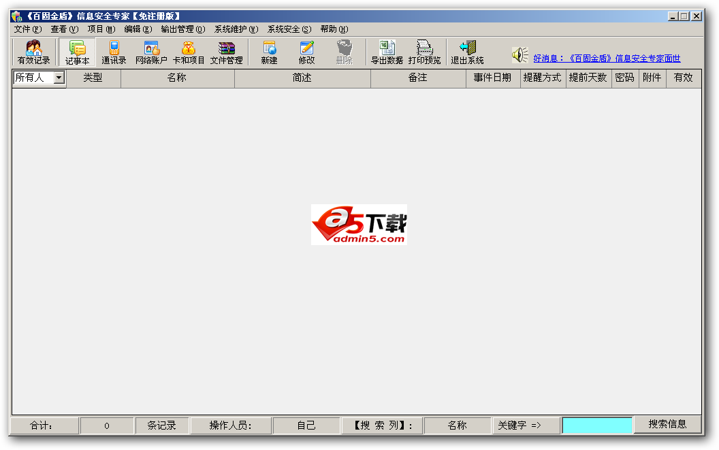Select the 记事本 notebook icon
Image resolution: width=719 pixels, height=450 pixels.
tap(77, 52)
